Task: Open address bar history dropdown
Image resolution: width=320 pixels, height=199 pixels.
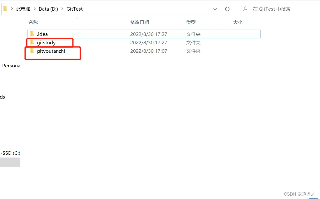Action: 215,9
